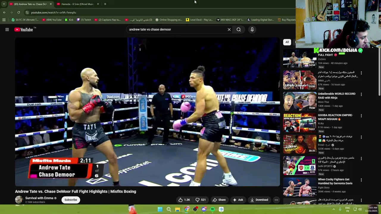Show hidden system tray icons
This screenshot has height=214, width=381.
[334, 209]
